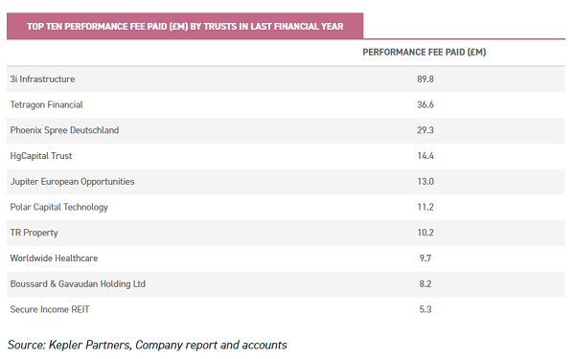Viewport: 575px width, 359px height.
Task: Select the Secure Income REIT name
Action: tap(50, 309)
